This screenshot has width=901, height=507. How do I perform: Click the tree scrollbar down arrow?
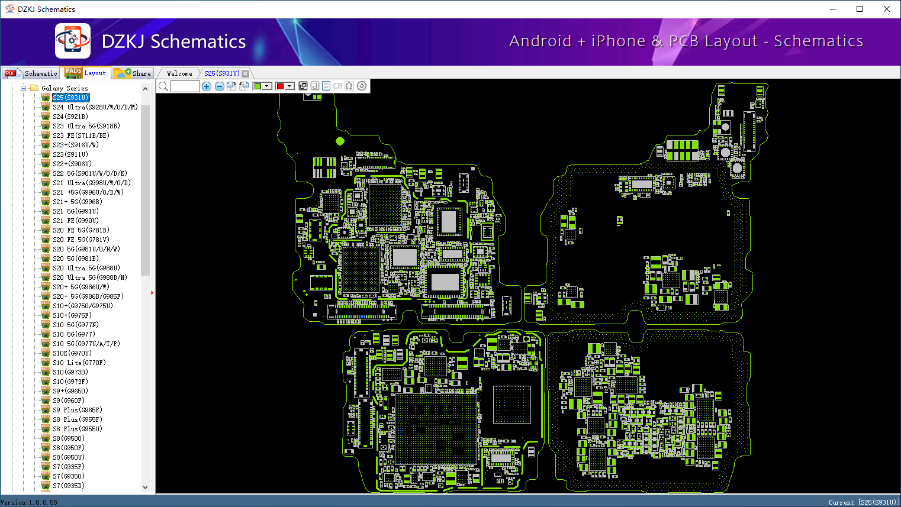tap(146, 487)
